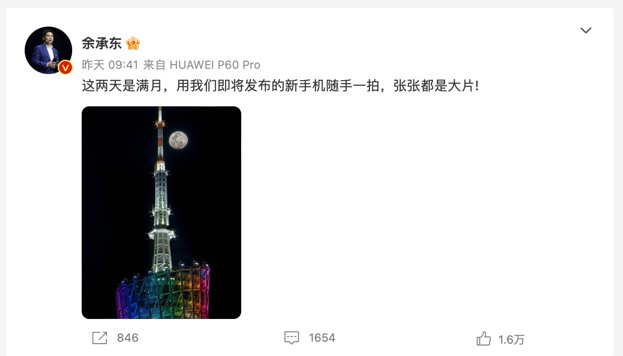Expand the post options chevron
Screen dimensions: 623x356
pos(586,30)
